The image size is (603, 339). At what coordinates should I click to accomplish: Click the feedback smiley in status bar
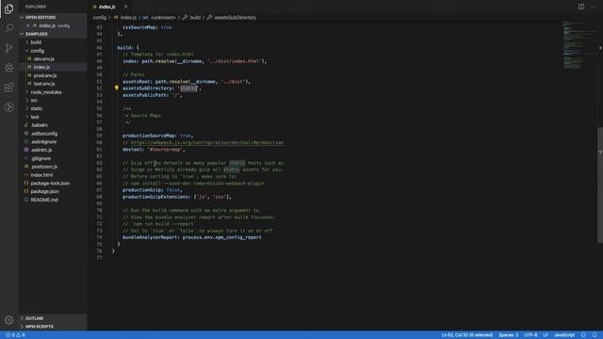pyautogui.click(x=583, y=335)
